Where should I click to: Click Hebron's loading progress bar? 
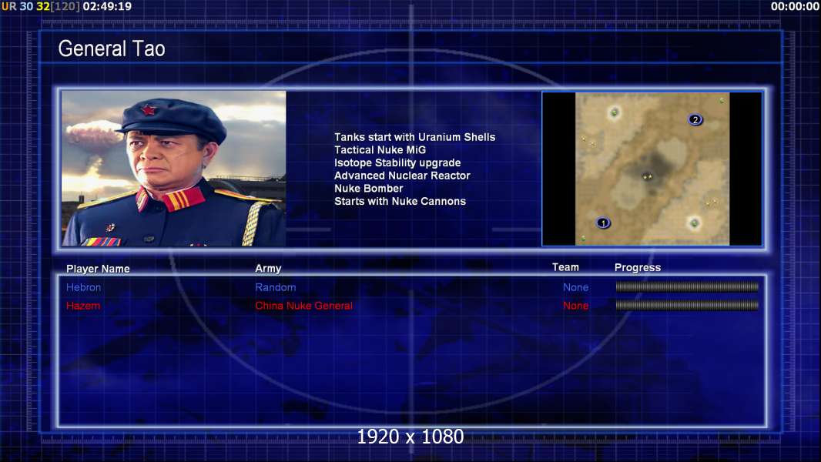[x=687, y=286]
